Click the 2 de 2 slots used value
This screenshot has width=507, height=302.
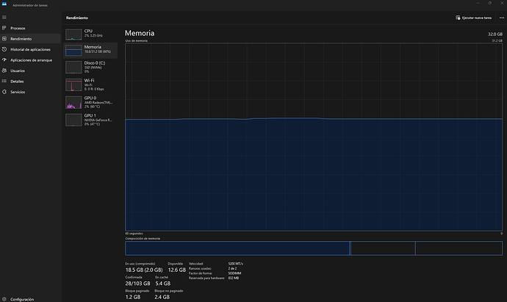232,268
